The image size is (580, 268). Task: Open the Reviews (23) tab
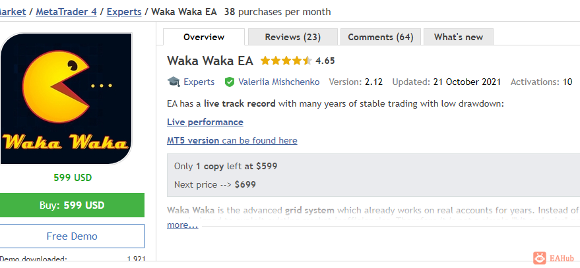(292, 37)
